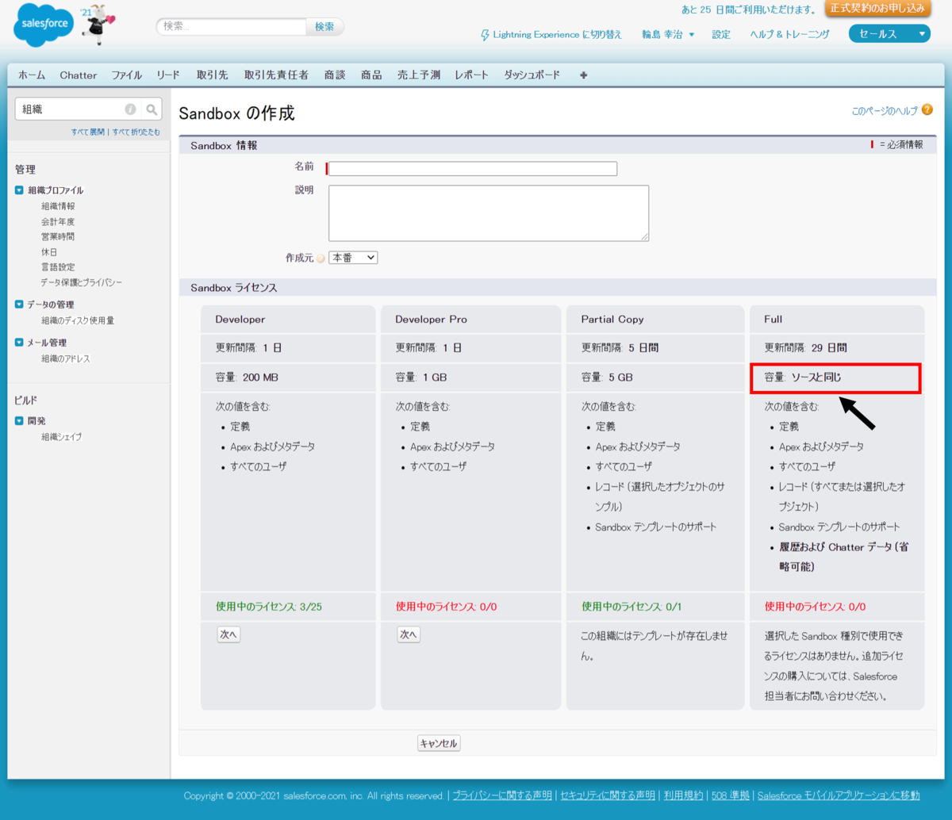Click the 更新間隔: 29 日間 text
The width and height of the screenshot is (952, 820).
pos(805,347)
